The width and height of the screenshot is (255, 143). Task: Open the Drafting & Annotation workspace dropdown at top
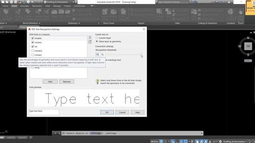pyautogui.click(x=59, y=2)
